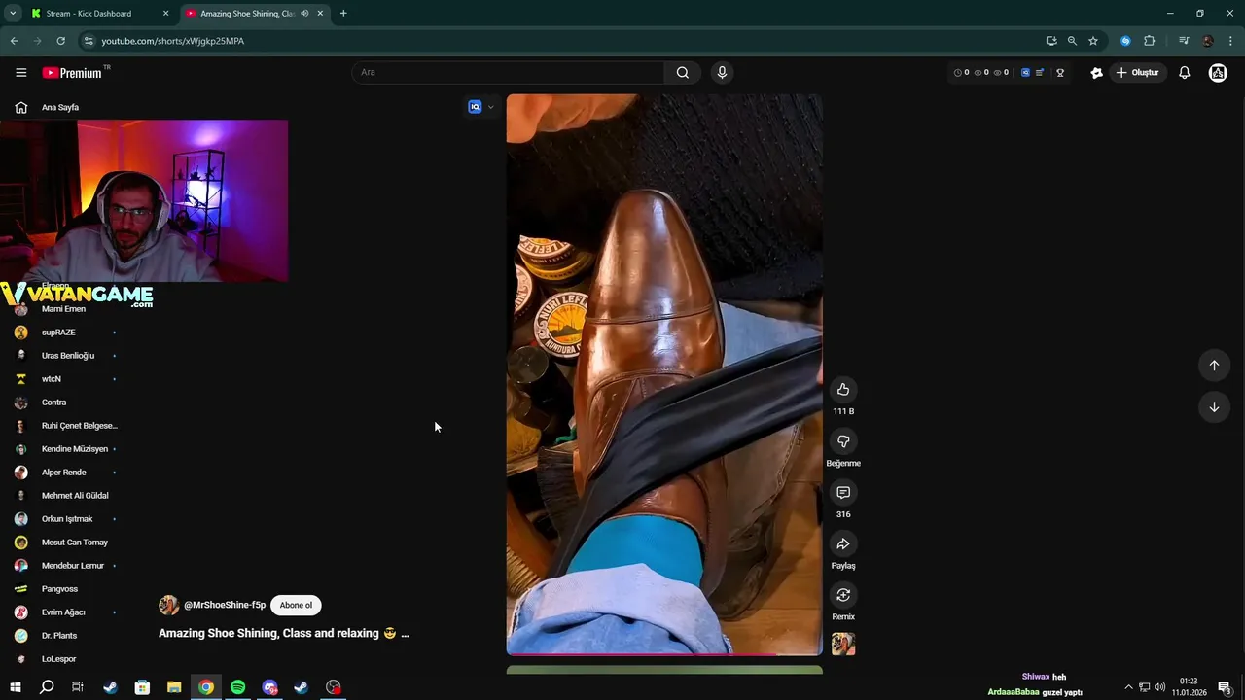Screen dimensions: 1245x700
Task: Open File Explorer from taskbar
Action: [174, 687]
